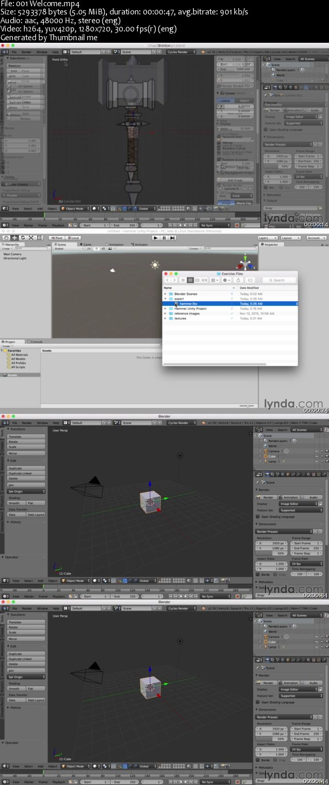
Task: Adjust the Unity Project thumbnail size slider
Action: coord(248,406)
